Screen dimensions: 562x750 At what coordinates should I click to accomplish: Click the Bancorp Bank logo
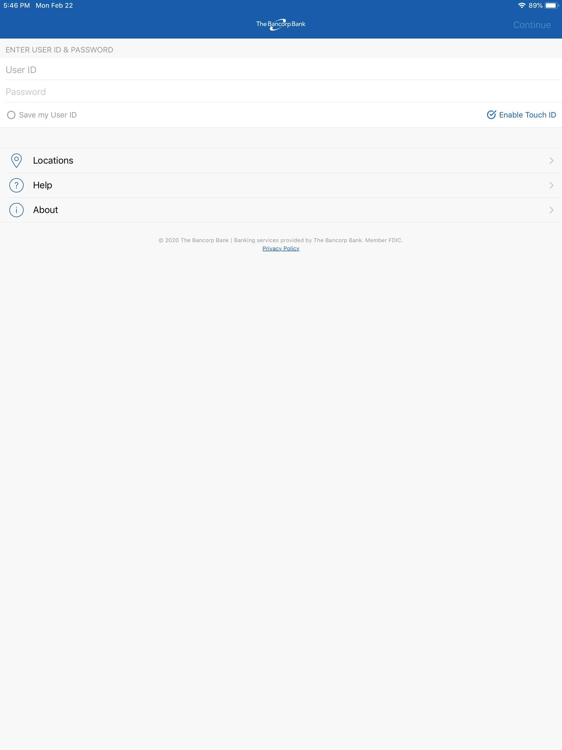[281, 24]
